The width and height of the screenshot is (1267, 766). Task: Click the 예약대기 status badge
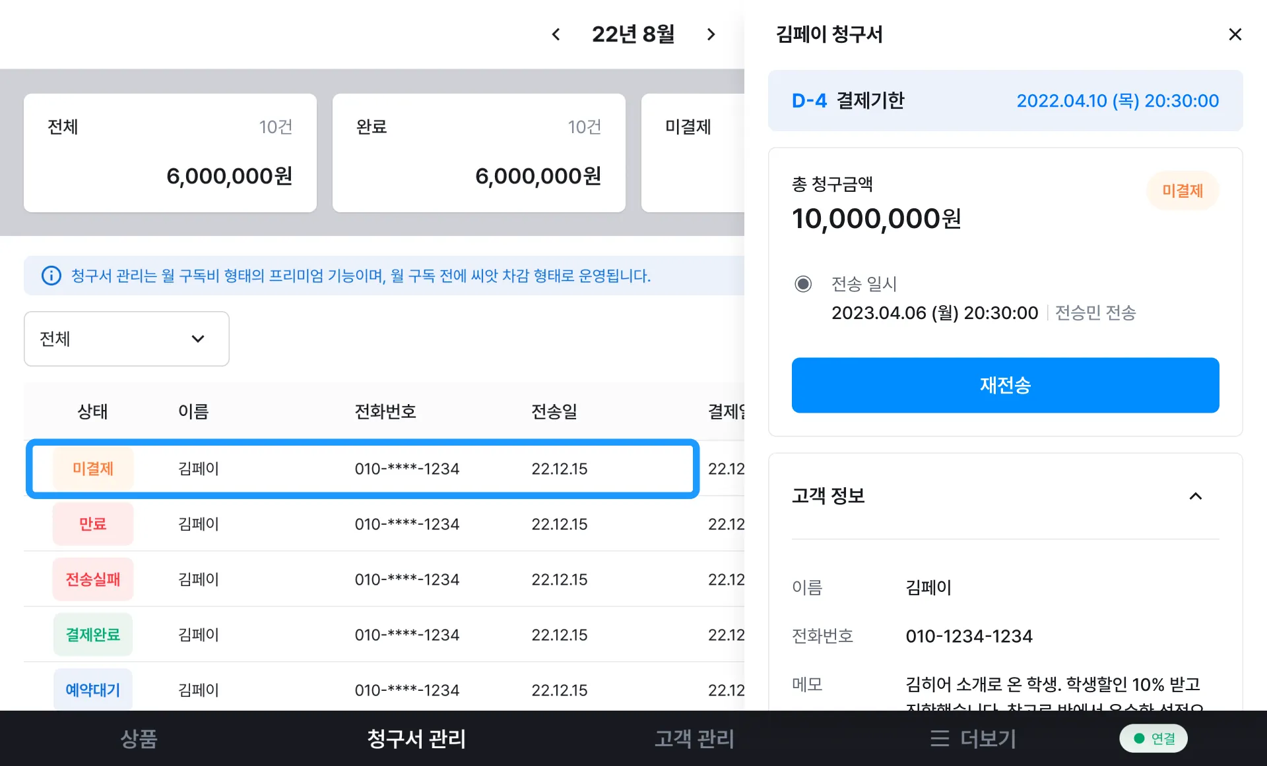pyautogui.click(x=93, y=690)
